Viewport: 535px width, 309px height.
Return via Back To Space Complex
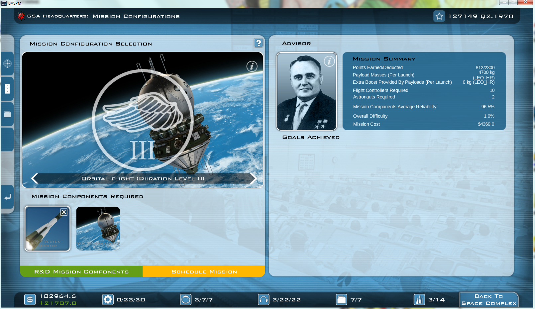[489, 300]
